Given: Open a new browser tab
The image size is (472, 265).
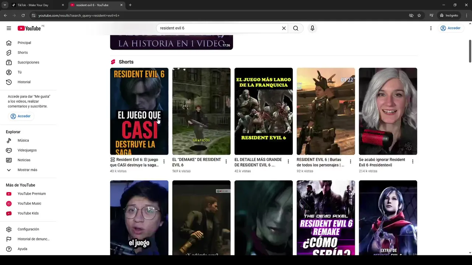Looking at the screenshot, I should coord(130,5).
